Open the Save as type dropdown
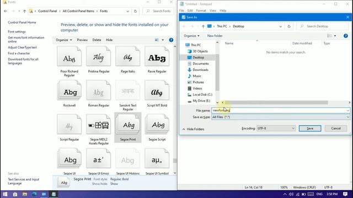Image resolution: width=353 pixels, height=198 pixels. (281, 117)
